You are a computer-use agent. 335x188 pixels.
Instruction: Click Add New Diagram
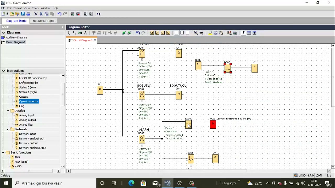(16, 38)
